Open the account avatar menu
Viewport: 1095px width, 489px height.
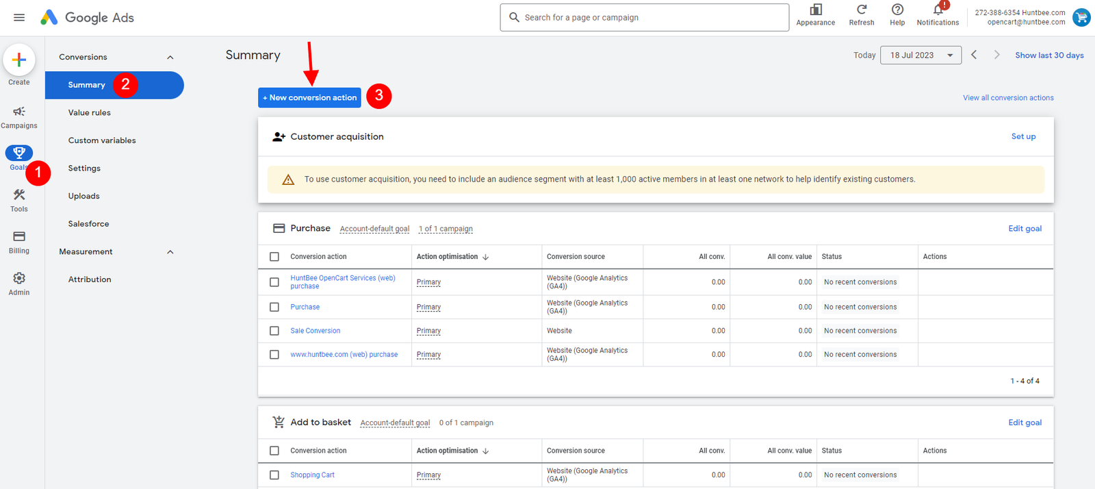(1081, 17)
